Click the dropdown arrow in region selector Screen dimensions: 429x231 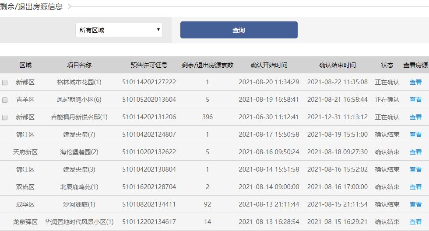point(158,30)
